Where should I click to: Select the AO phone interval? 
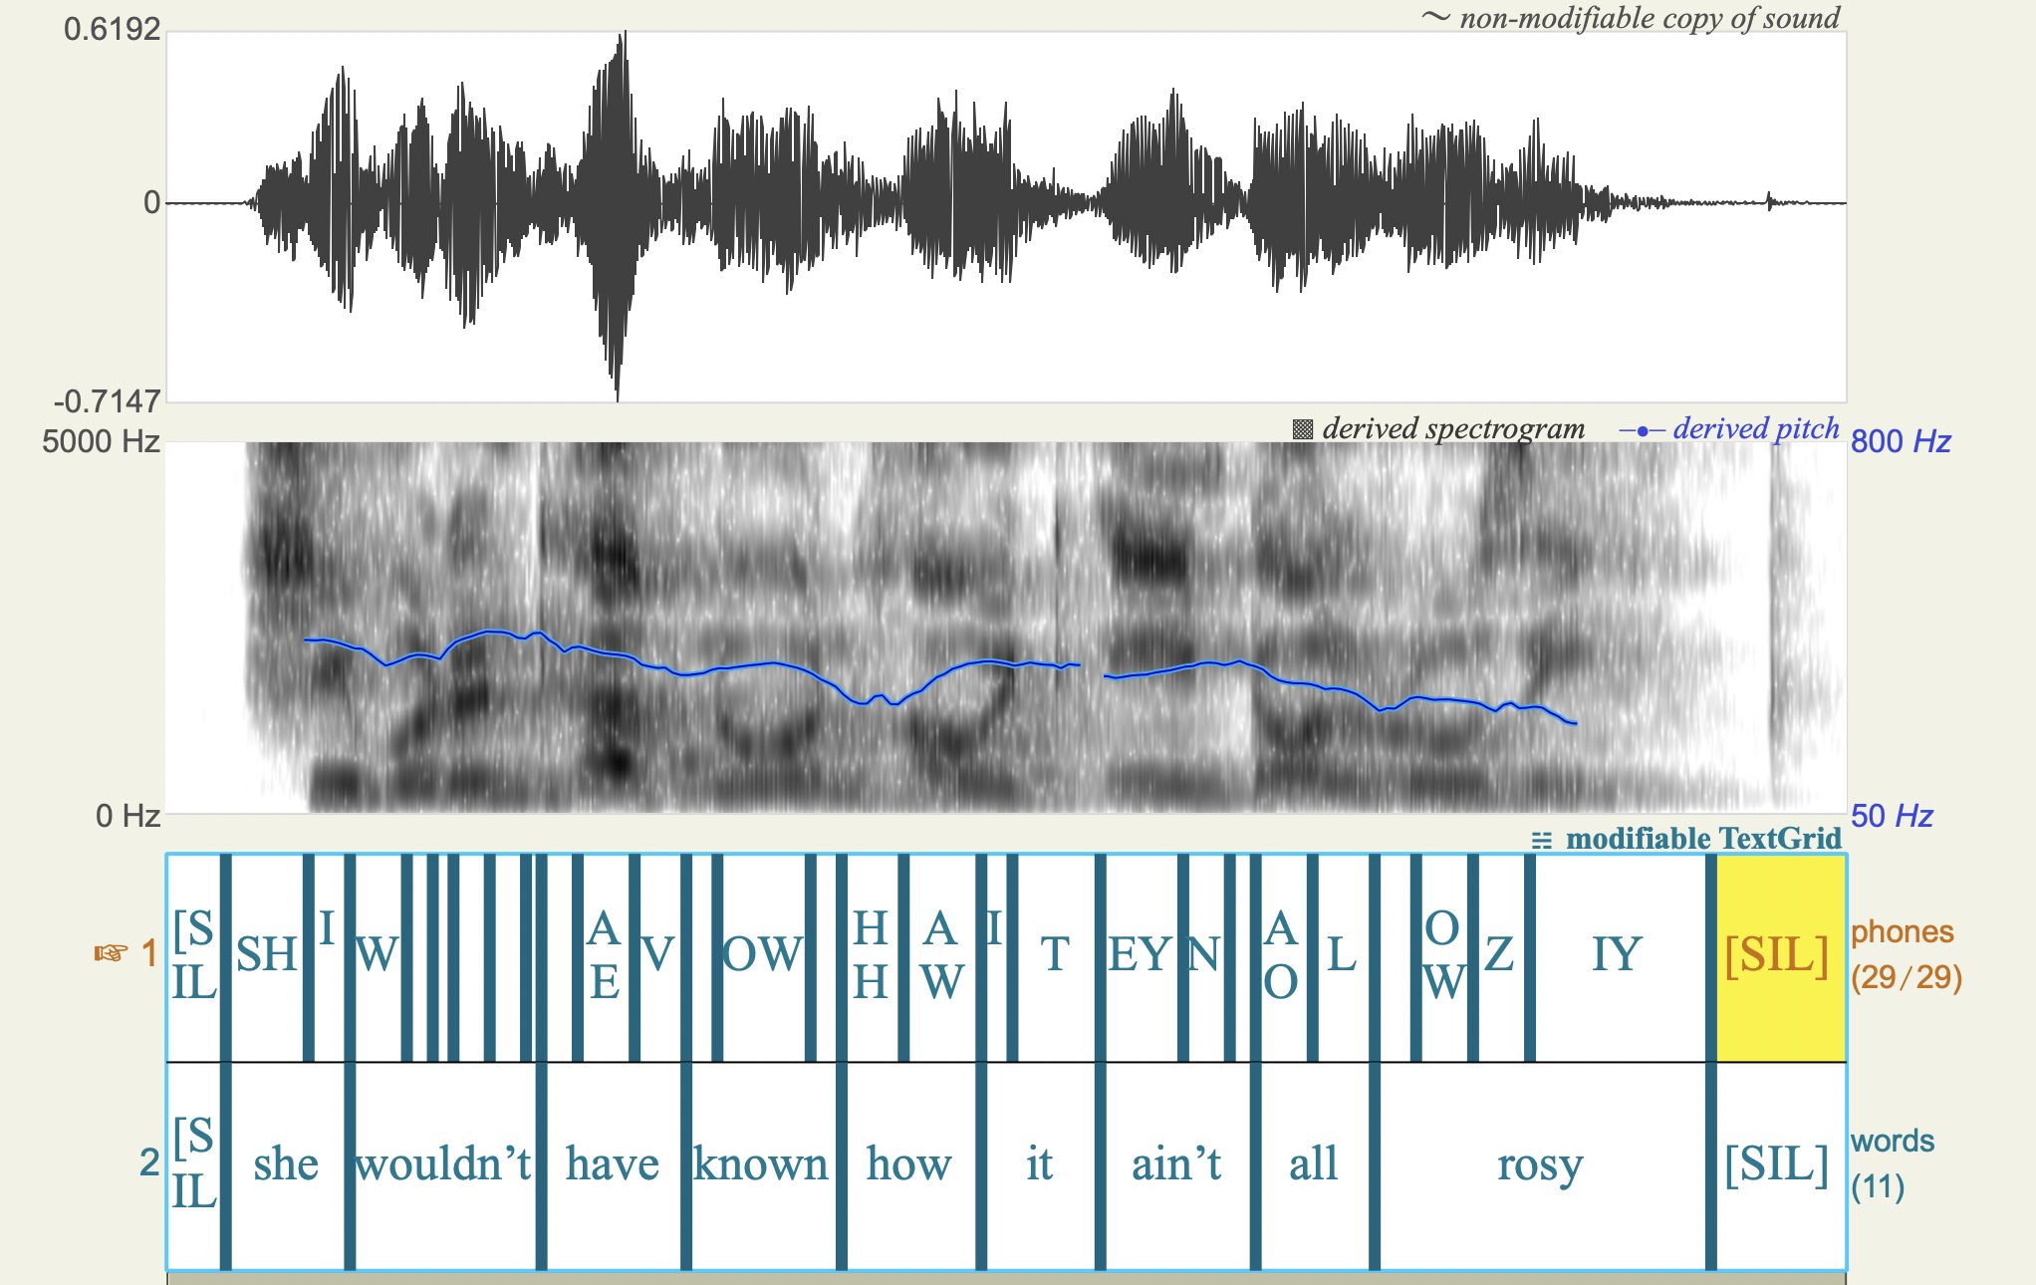point(1283,957)
